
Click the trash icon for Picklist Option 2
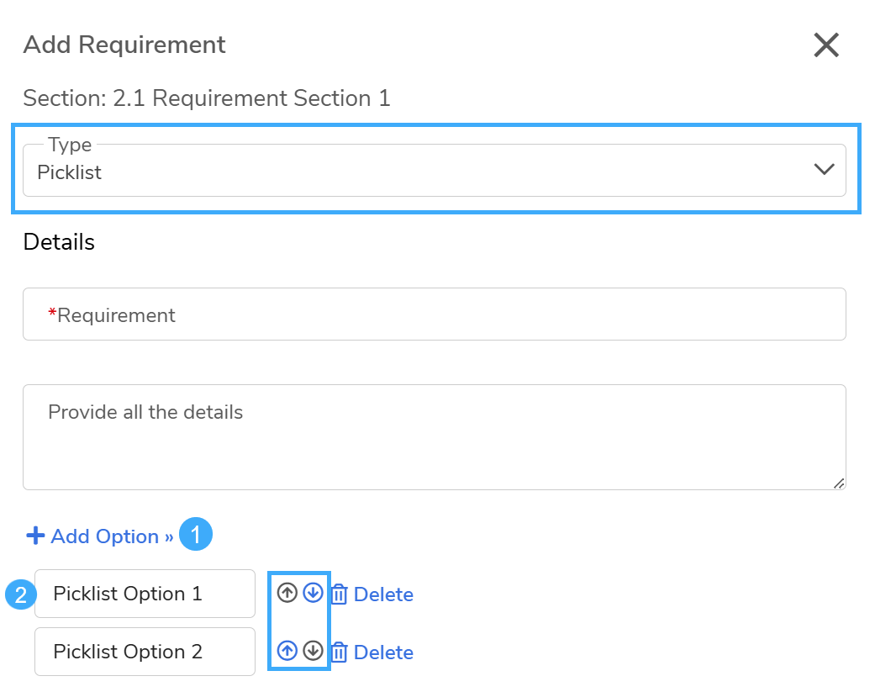coord(339,652)
